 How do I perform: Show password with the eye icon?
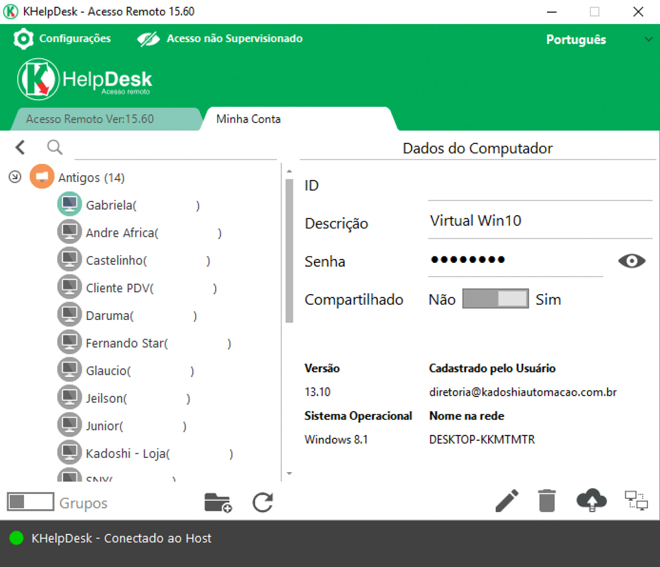click(631, 261)
